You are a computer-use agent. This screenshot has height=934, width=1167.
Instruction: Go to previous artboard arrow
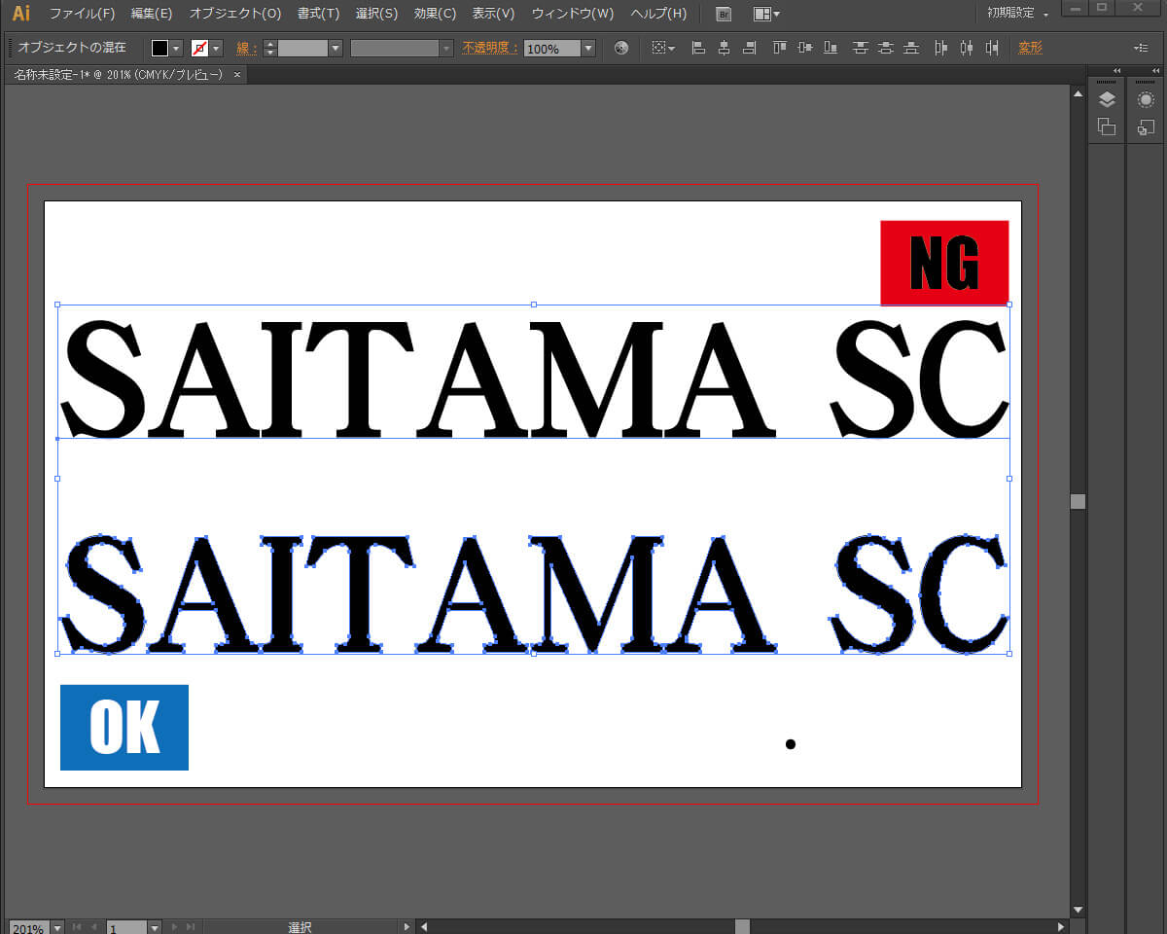(94, 927)
